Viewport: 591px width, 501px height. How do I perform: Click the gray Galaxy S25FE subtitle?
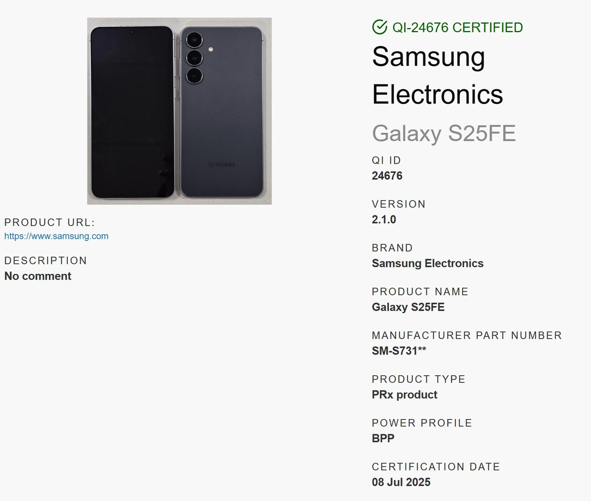[x=444, y=133]
